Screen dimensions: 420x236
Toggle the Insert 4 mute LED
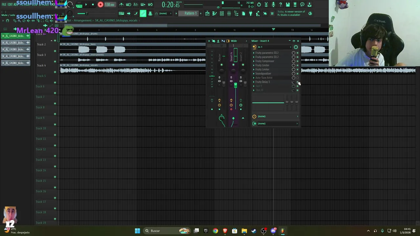[233, 65]
